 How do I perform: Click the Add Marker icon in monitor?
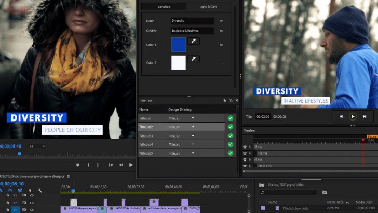(78, 165)
